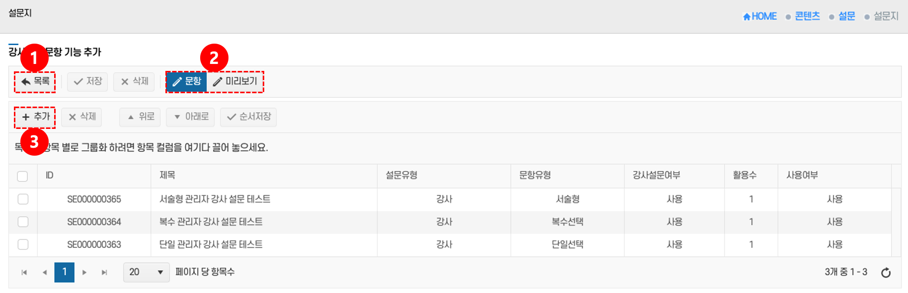Select checkbox for SE000000364 row
The height and width of the screenshot is (293, 908).
point(23,222)
